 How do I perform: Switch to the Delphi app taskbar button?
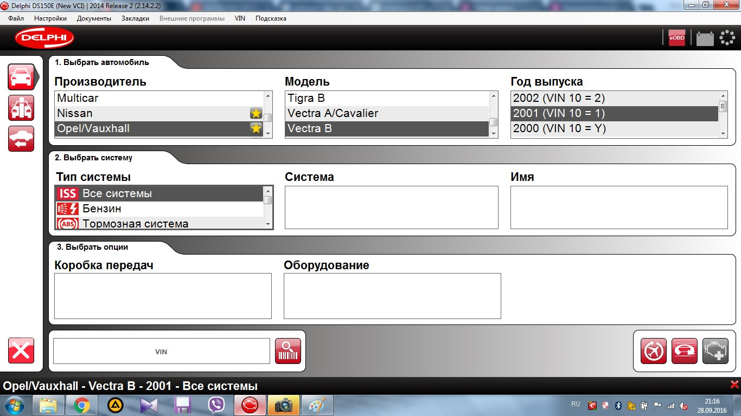tap(250, 405)
